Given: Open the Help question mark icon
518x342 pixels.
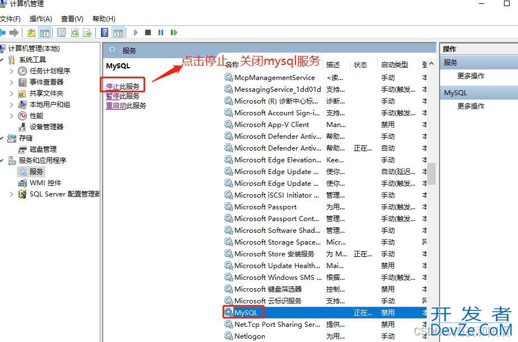Looking at the screenshot, I should coord(104,32).
